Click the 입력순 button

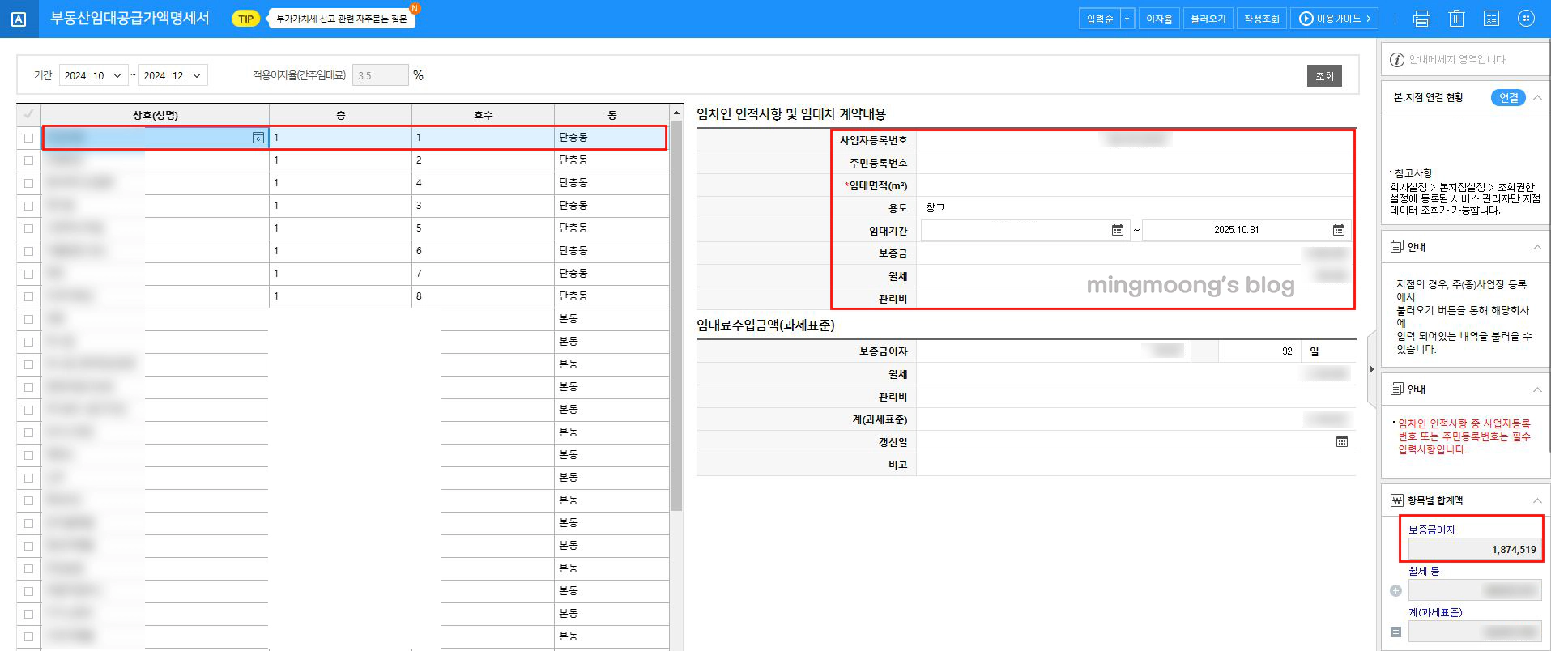point(1100,19)
